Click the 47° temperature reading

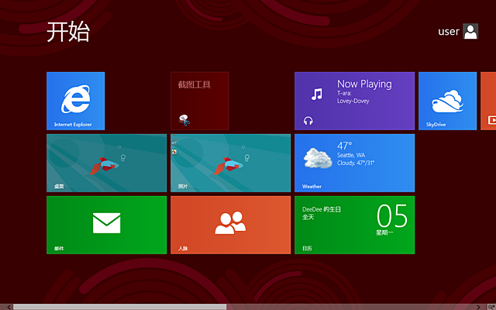coord(344,146)
